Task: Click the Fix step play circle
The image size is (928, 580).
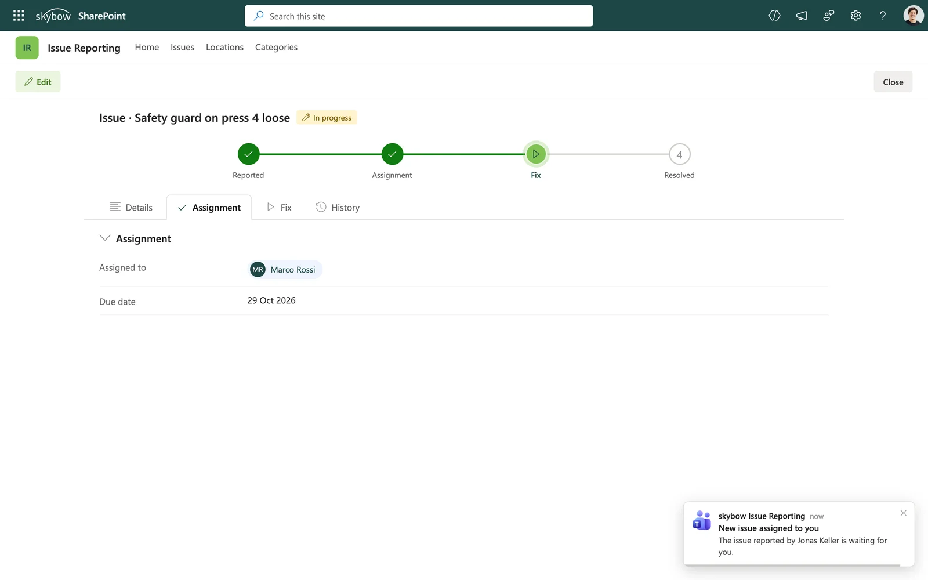Action: [536, 154]
